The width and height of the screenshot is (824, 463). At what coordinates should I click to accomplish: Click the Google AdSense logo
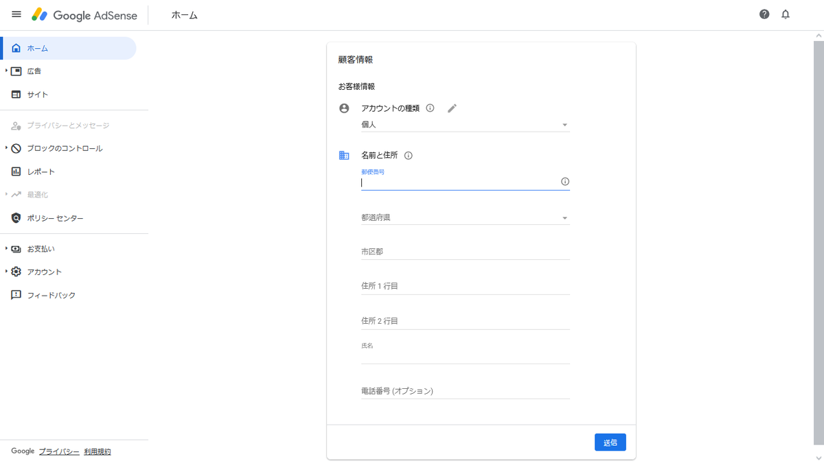coord(84,14)
